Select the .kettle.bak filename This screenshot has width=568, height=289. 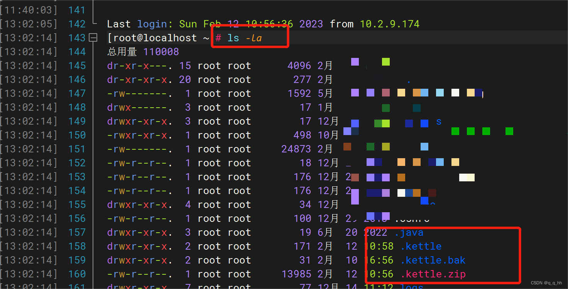tap(433, 260)
